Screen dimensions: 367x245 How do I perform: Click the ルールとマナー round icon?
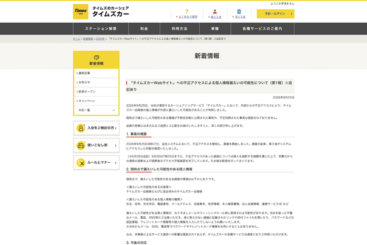[81, 162]
